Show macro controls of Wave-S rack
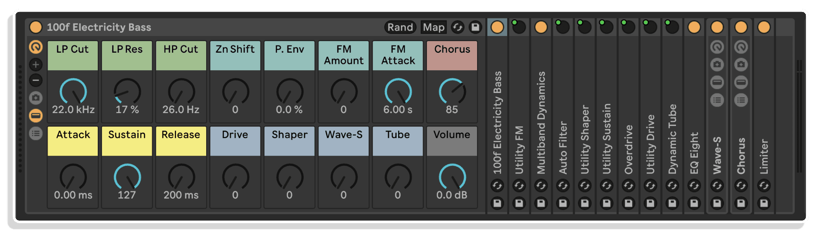 [x=717, y=47]
